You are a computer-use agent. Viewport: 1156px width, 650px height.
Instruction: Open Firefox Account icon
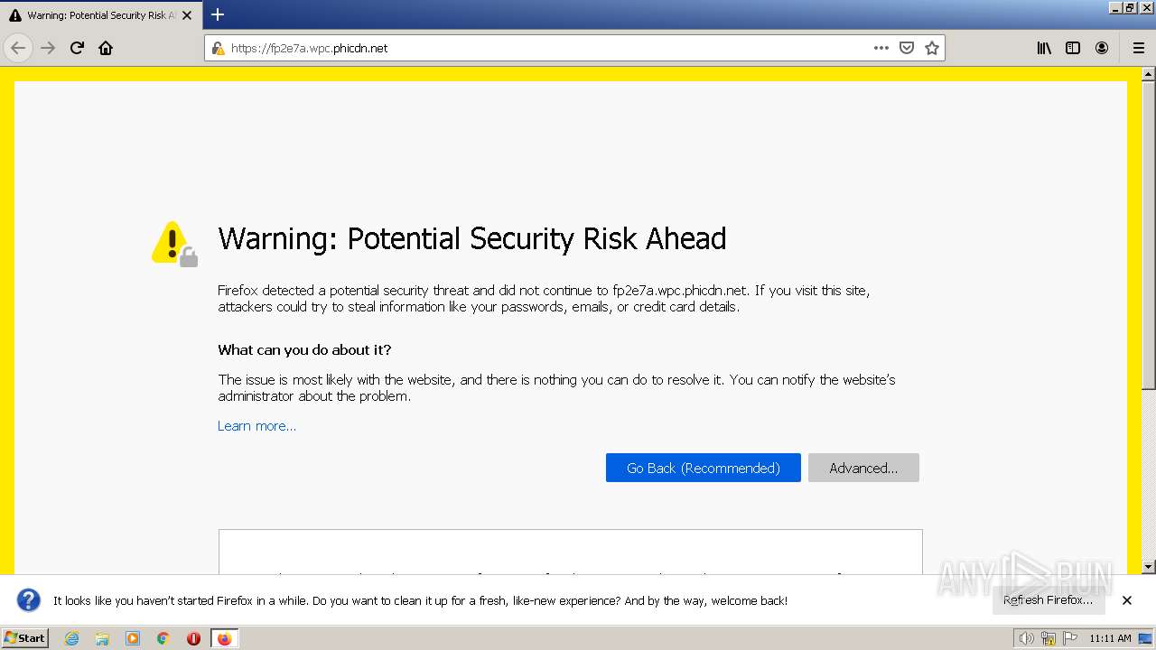coord(1102,48)
